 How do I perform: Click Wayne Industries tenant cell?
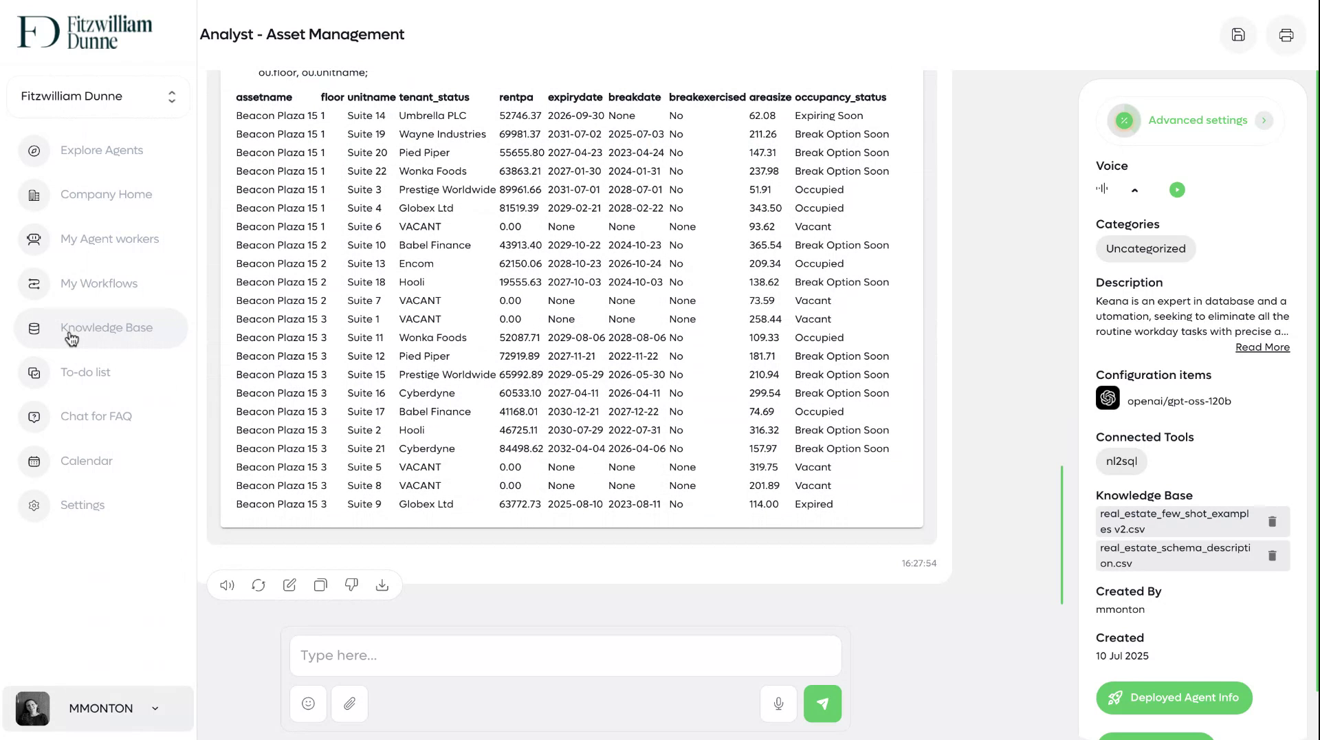coord(442,134)
